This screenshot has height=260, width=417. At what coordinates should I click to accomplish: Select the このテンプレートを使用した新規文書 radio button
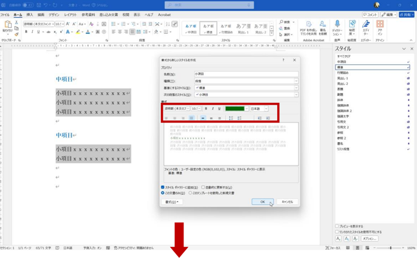191,193
